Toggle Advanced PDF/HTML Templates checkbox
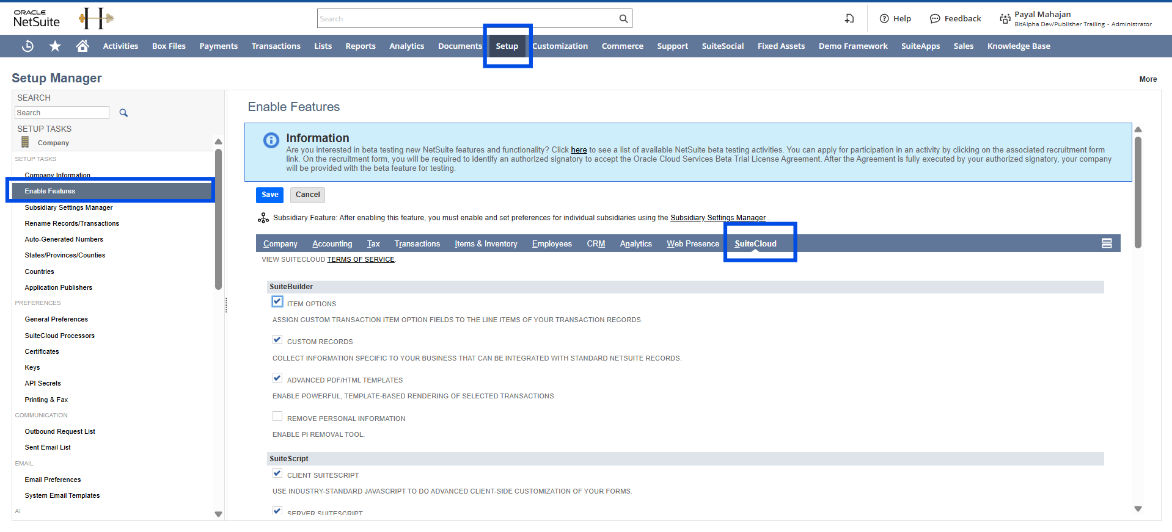The image size is (1172, 532). [277, 378]
